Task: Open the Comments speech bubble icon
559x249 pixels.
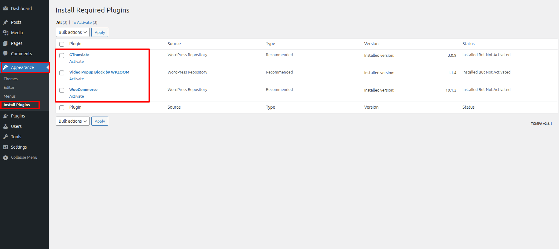Action: (x=6, y=54)
